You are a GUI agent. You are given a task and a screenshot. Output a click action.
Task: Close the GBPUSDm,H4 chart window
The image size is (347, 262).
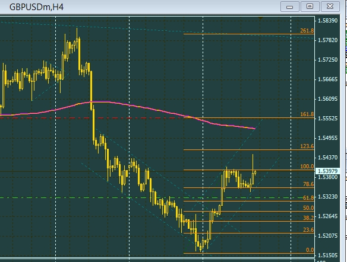coord(330,7)
